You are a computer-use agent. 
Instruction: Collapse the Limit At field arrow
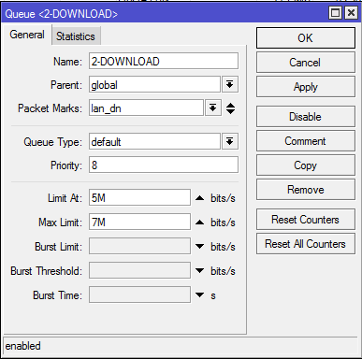point(199,198)
